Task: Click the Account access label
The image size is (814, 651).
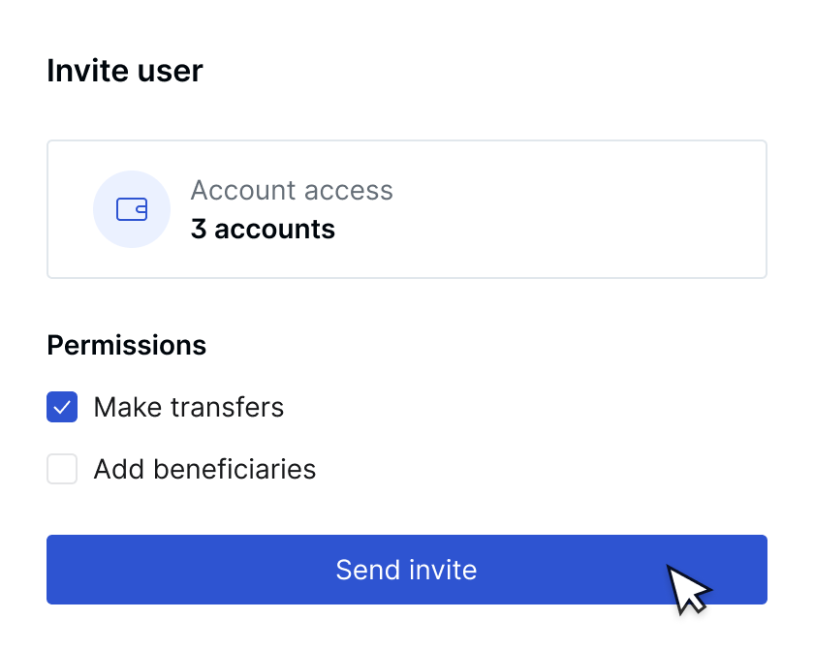Action: pos(292,190)
